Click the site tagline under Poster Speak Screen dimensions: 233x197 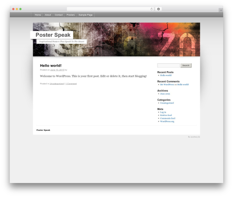pos(62,41)
